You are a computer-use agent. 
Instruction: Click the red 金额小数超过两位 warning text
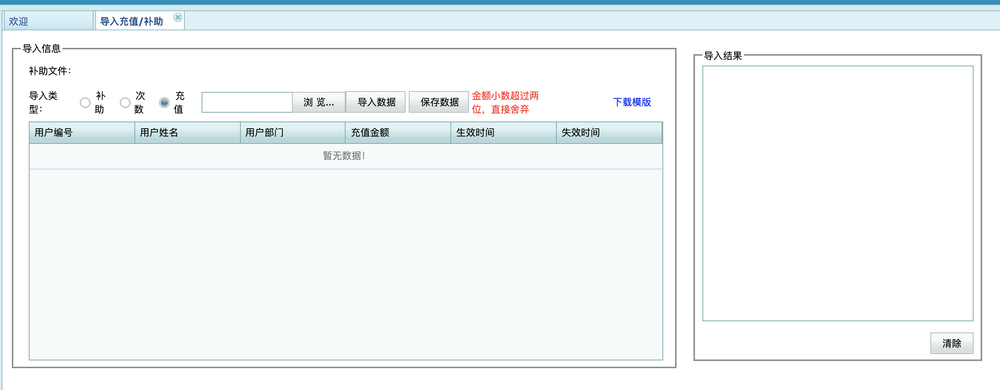(x=506, y=102)
